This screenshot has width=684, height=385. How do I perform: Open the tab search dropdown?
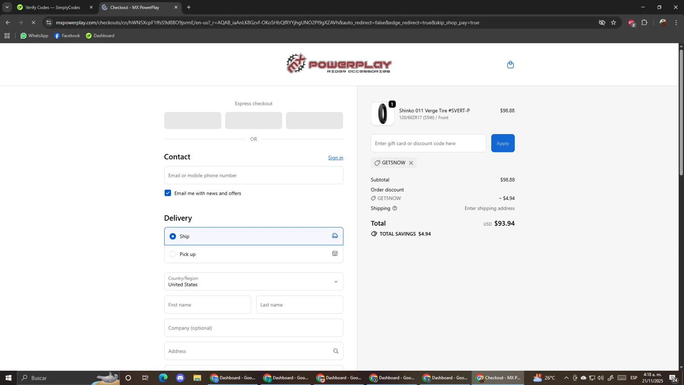pos(7,7)
